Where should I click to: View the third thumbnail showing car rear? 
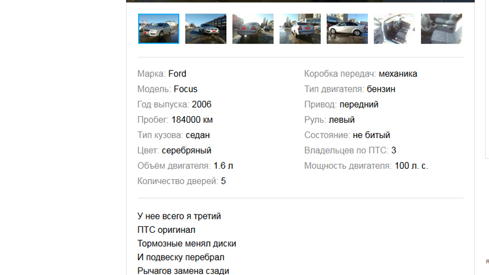(253, 29)
